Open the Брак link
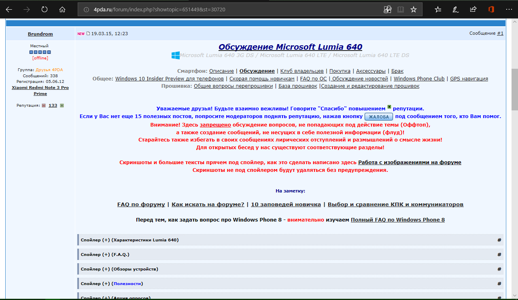 (397, 71)
